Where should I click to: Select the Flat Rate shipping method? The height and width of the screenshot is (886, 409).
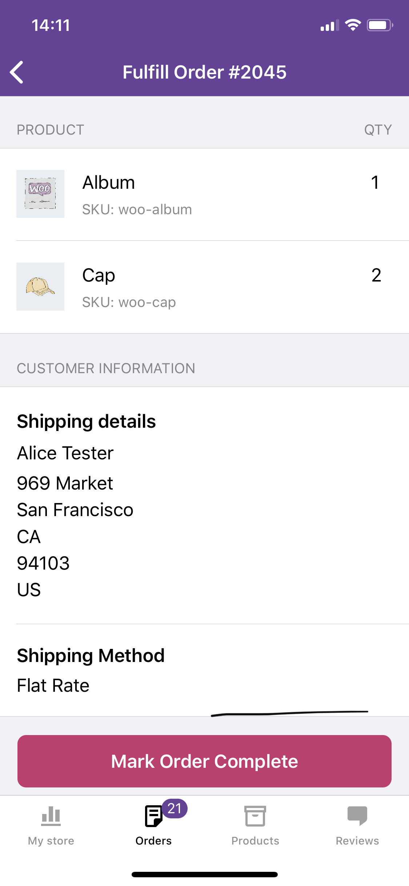[53, 685]
